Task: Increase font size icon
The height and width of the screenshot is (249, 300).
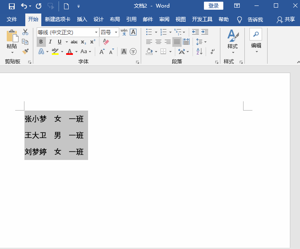Action: [102, 51]
